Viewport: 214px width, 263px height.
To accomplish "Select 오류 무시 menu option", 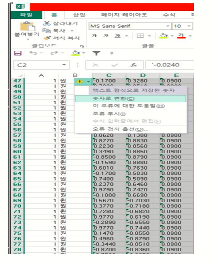I will click(x=109, y=114).
